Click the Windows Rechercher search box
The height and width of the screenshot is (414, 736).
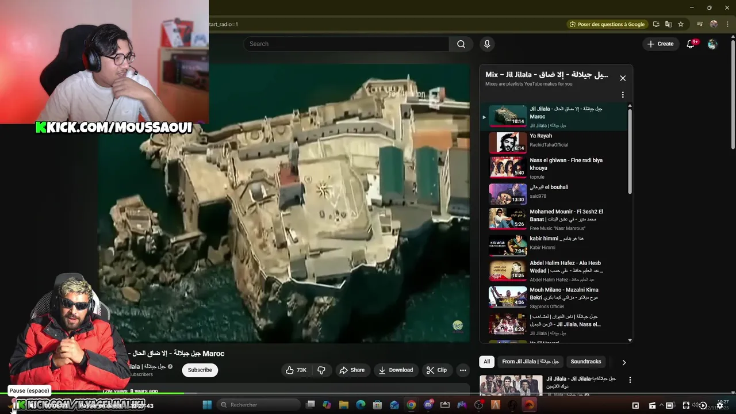pyautogui.click(x=258, y=405)
